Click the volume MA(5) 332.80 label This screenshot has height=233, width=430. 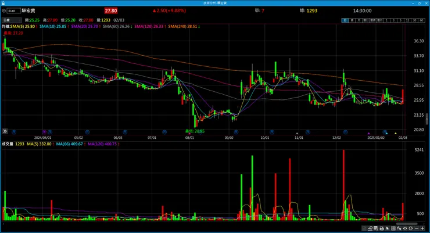pyautogui.click(x=40, y=144)
